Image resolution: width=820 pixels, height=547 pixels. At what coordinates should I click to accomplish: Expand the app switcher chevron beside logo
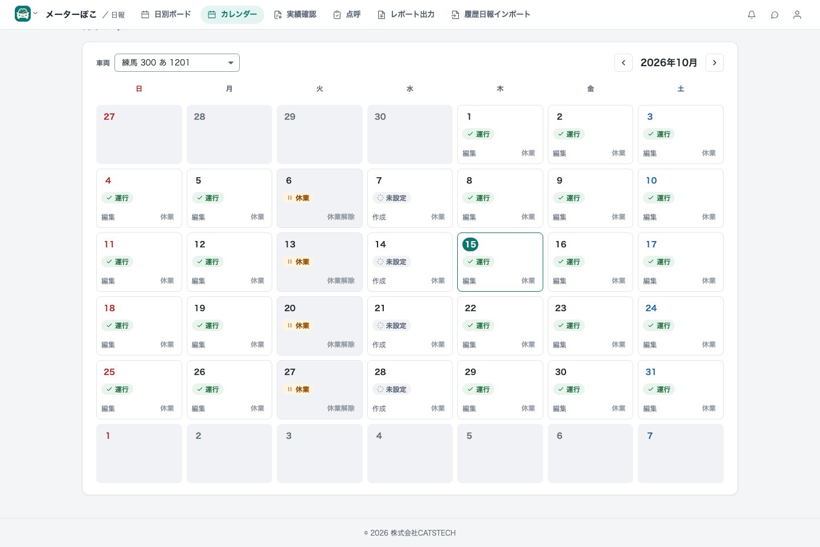(35, 13)
